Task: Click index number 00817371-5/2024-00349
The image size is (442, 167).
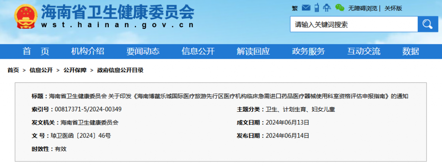Action: pyautogui.click(x=88, y=109)
